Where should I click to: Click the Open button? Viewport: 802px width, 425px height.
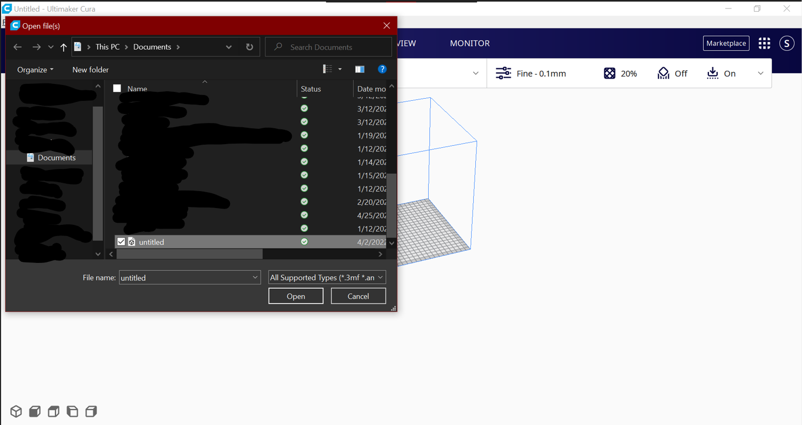[x=296, y=296]
